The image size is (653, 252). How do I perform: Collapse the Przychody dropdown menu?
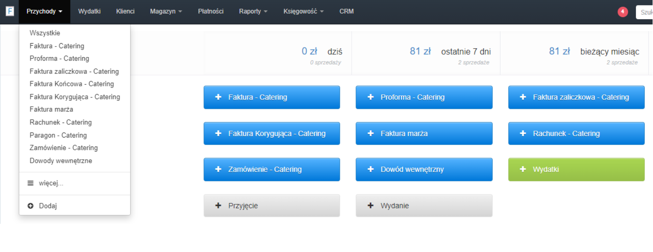(45, 12)
